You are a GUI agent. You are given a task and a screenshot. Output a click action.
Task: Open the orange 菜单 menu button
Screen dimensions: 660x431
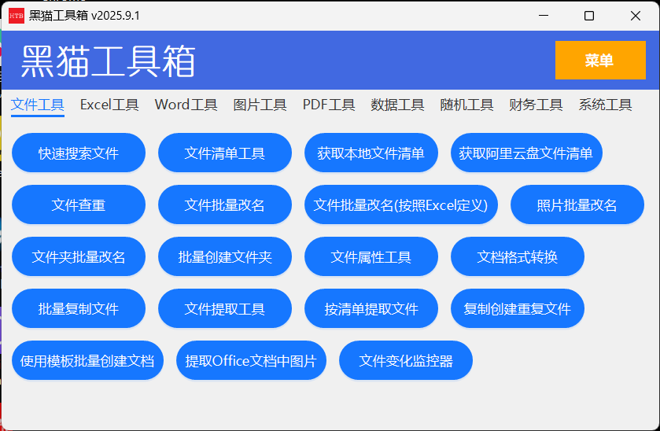click(599, 61)
